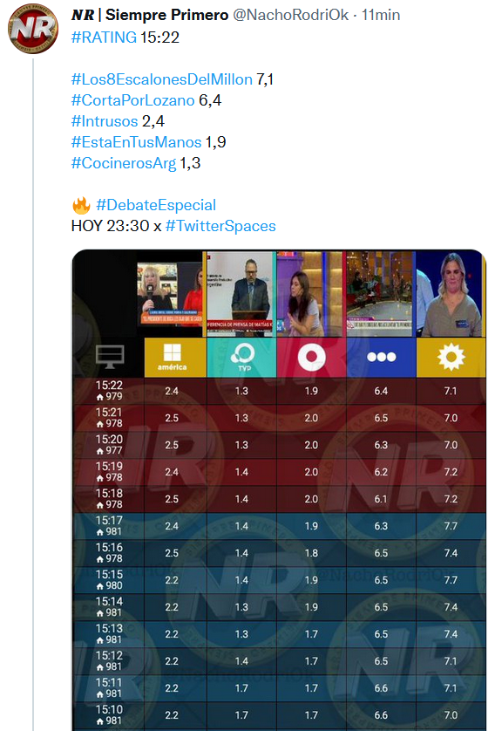This screenshot has width=495, height=731.
Task: Open the #DebateEspecial hashtag
Action: point(156,205)
